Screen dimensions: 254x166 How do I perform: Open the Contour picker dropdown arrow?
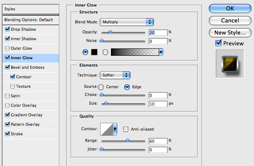point(115,129)
